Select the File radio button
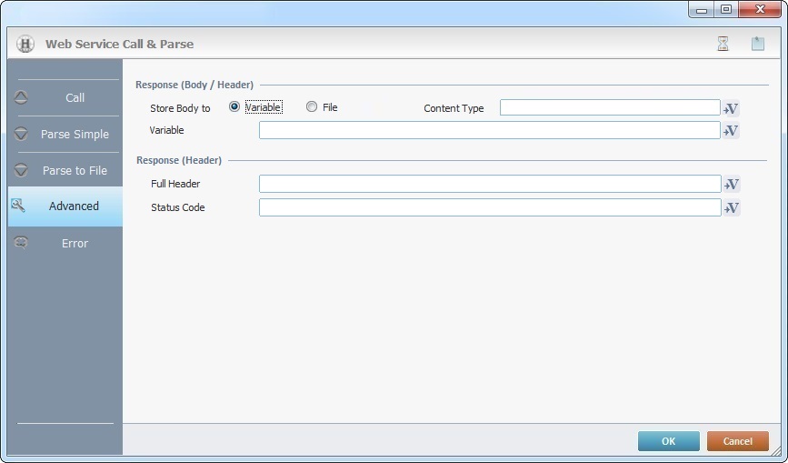Screen dimensions: 788x463 (x=312, y=107)
